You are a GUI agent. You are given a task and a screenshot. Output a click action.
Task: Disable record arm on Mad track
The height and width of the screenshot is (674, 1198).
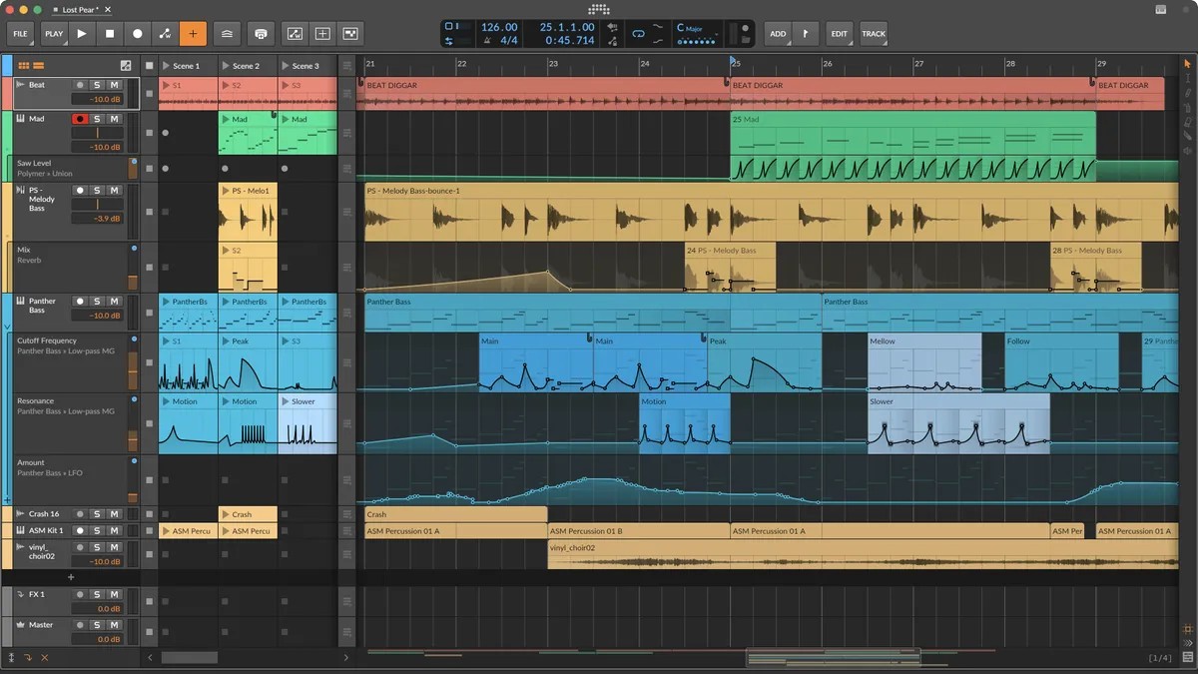pos(80,119)
